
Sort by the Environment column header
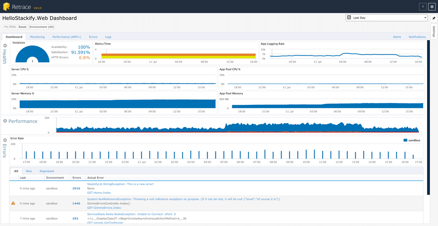click(x=55, y=177)
